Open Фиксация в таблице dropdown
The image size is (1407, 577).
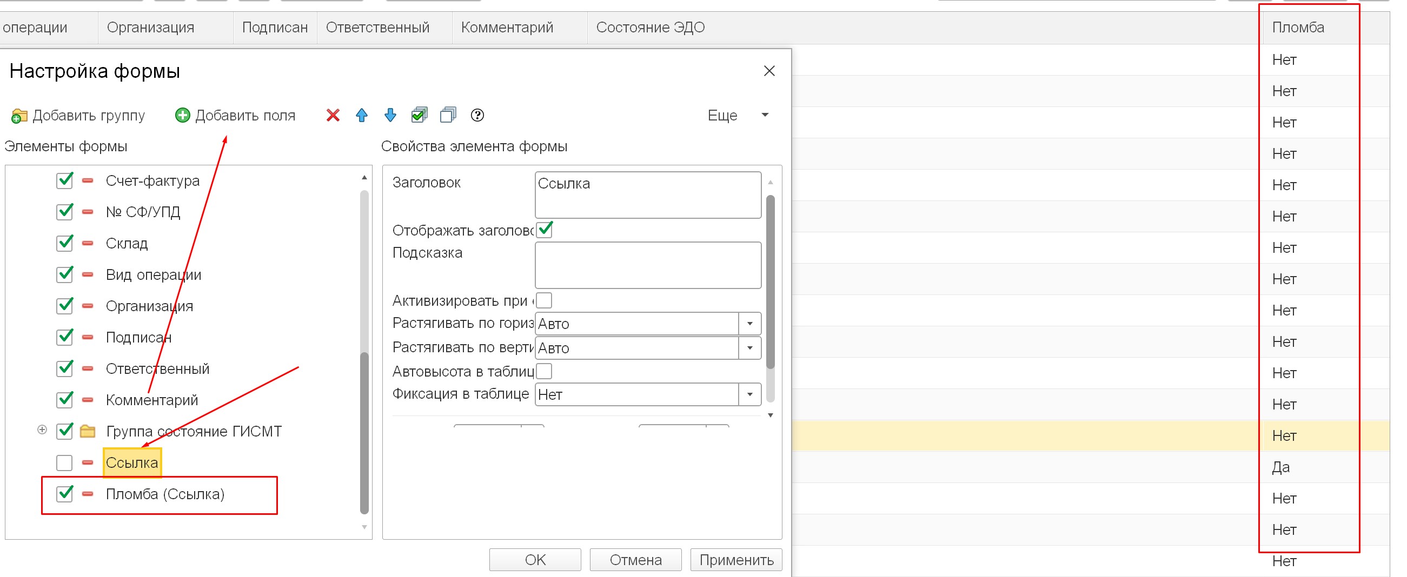[x=750, y=394]
